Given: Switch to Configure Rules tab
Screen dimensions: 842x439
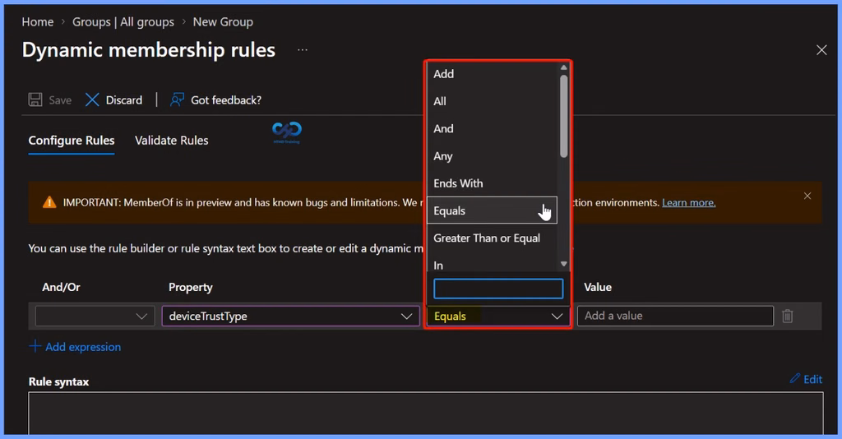Looking at the screenshot, I should [72, 141].
